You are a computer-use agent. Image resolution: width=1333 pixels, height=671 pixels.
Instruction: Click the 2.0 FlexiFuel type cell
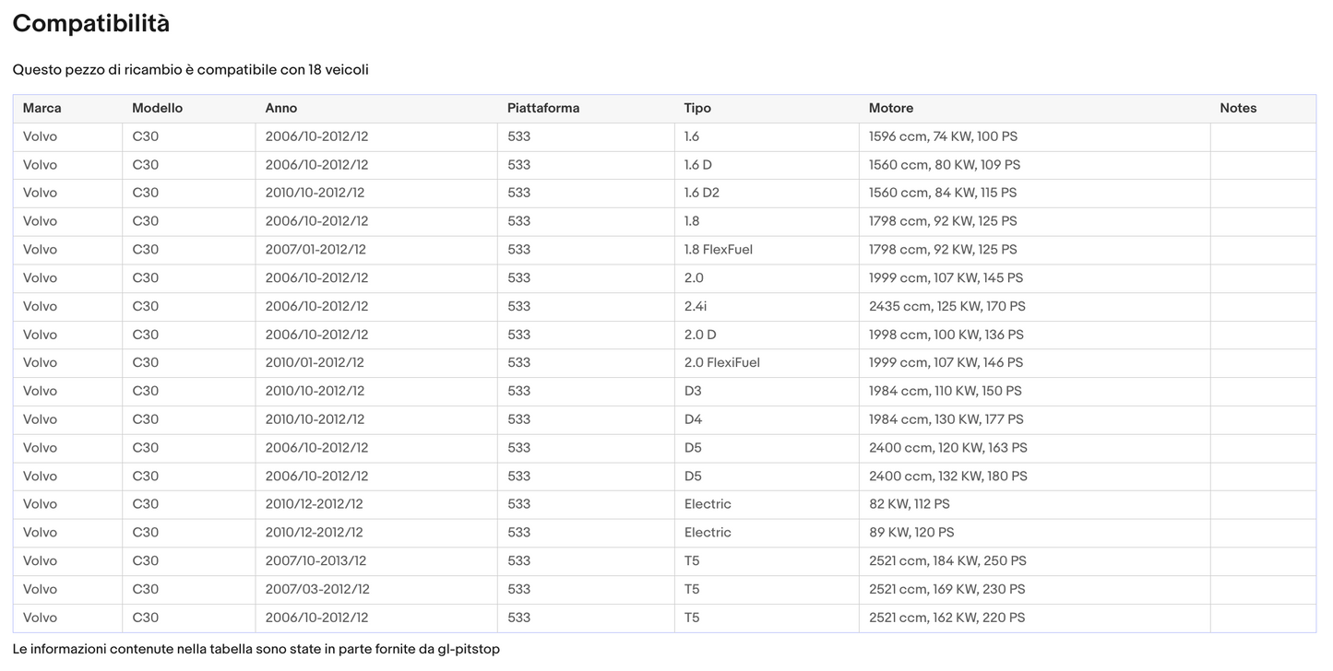(x=721, y=363)
